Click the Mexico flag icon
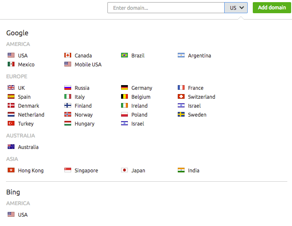Image resolution: width=292 pixels, height=226 pixels. (x=11, y=64)
